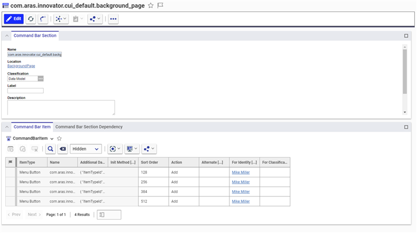417x233 pixels.
Task: Clear search criteria with the backspace icon
Action: [63, 149]
